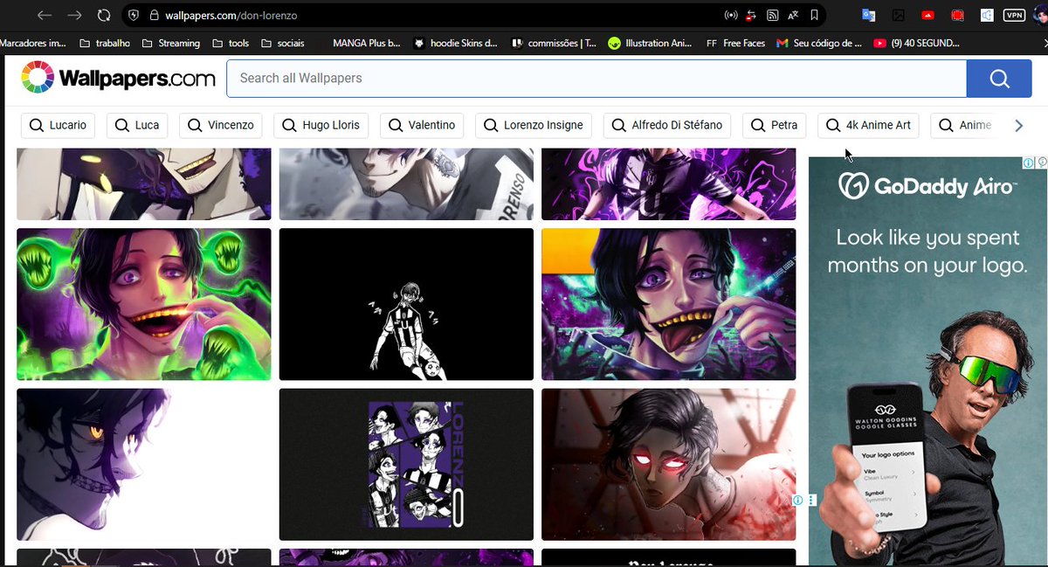Click the RSS feed icon in address bar
Image resolution: width=1048 pixels, height=567 pixels.
point(773,15)
